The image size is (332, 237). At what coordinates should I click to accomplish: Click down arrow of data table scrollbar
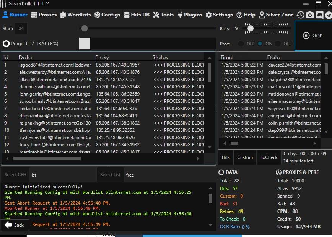click(x=209, y=147)
